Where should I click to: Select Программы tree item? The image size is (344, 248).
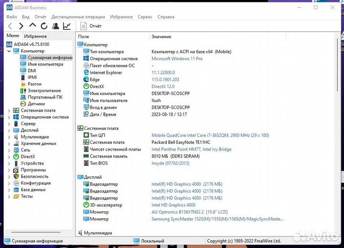[30, 170]
